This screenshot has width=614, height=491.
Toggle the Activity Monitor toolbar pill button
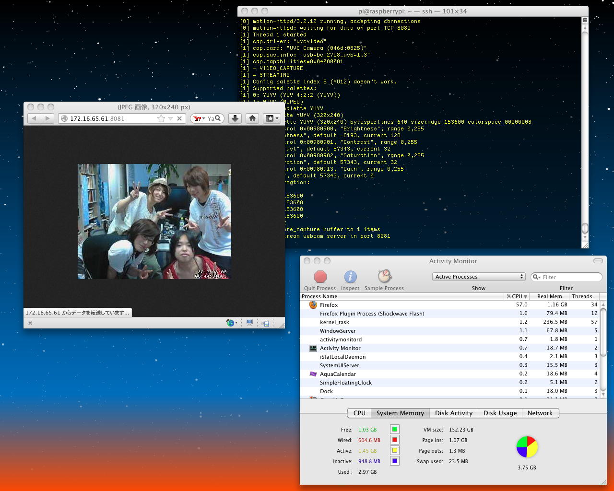point(598,261)
